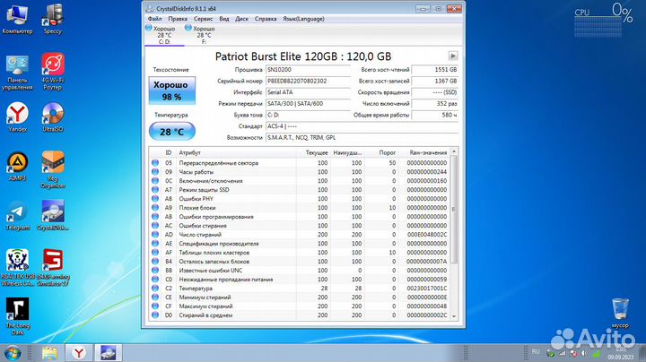Select the C: D: disk tab
Screen dimensions: 646x362
coord(161,35)
